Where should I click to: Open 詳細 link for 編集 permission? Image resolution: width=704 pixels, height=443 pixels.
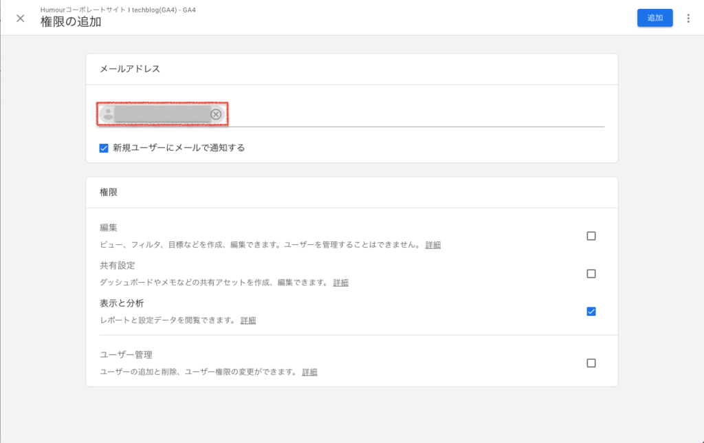pyautogui.click(x=432, y=245)
